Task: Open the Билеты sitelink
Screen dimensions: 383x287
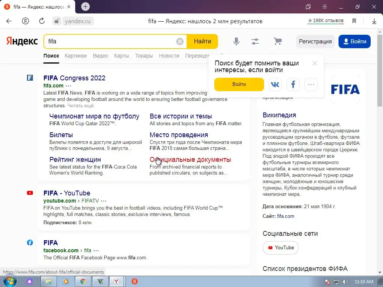Action: pyautogui.click(x=61, y=135)
